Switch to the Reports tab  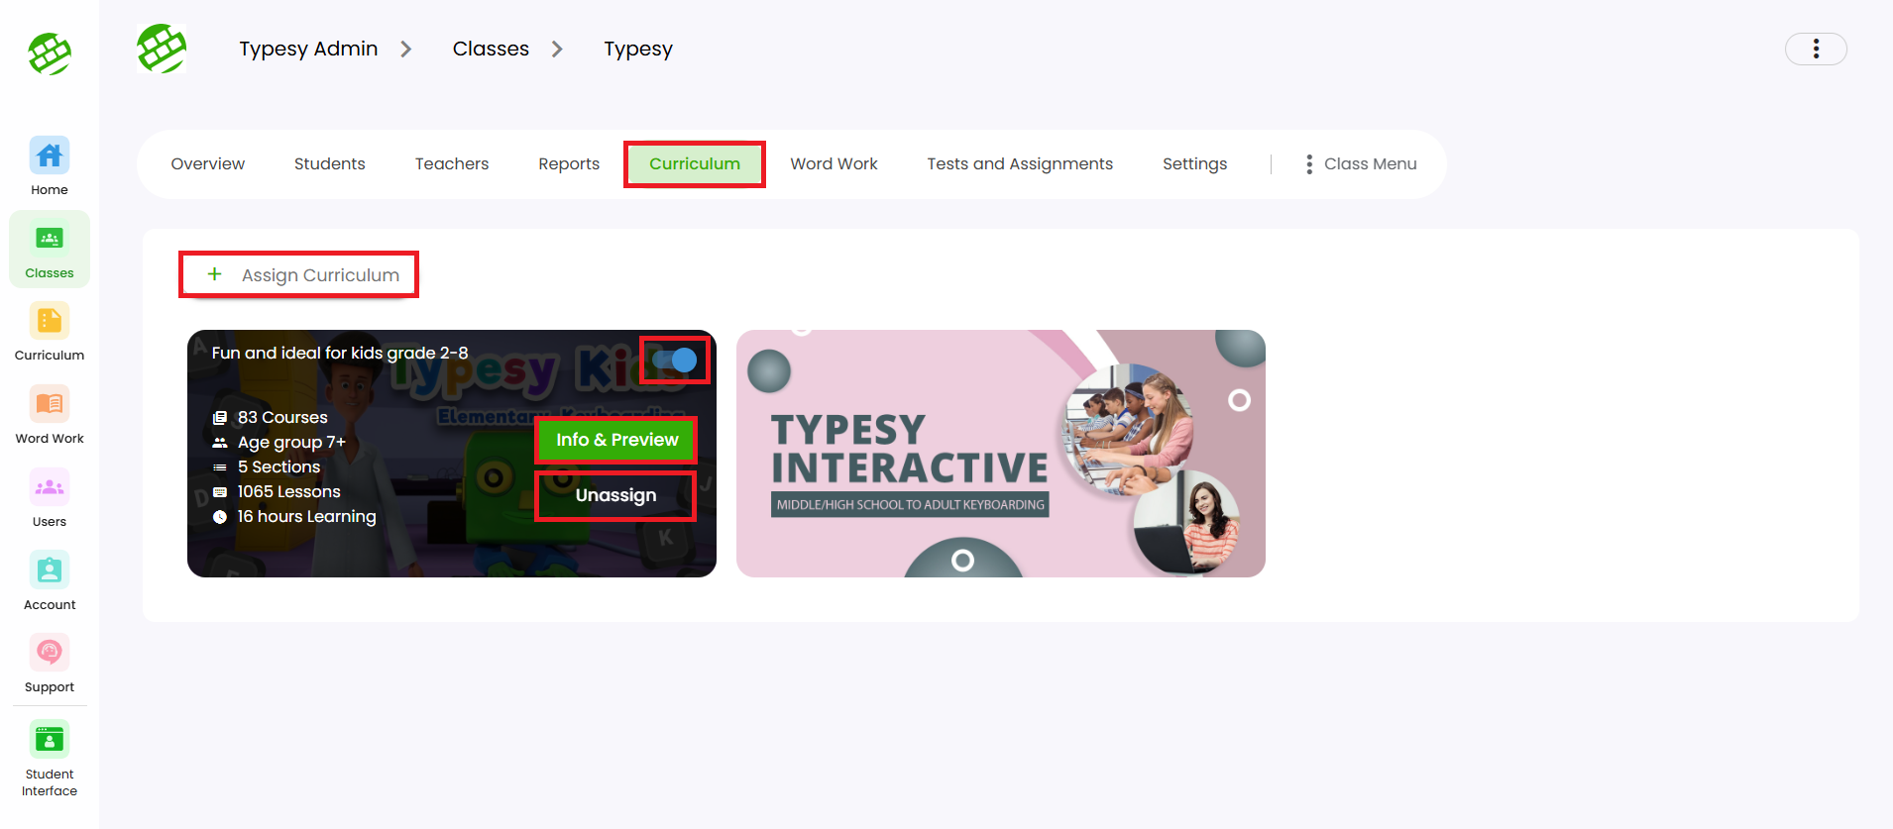click(x=569, y=164)
